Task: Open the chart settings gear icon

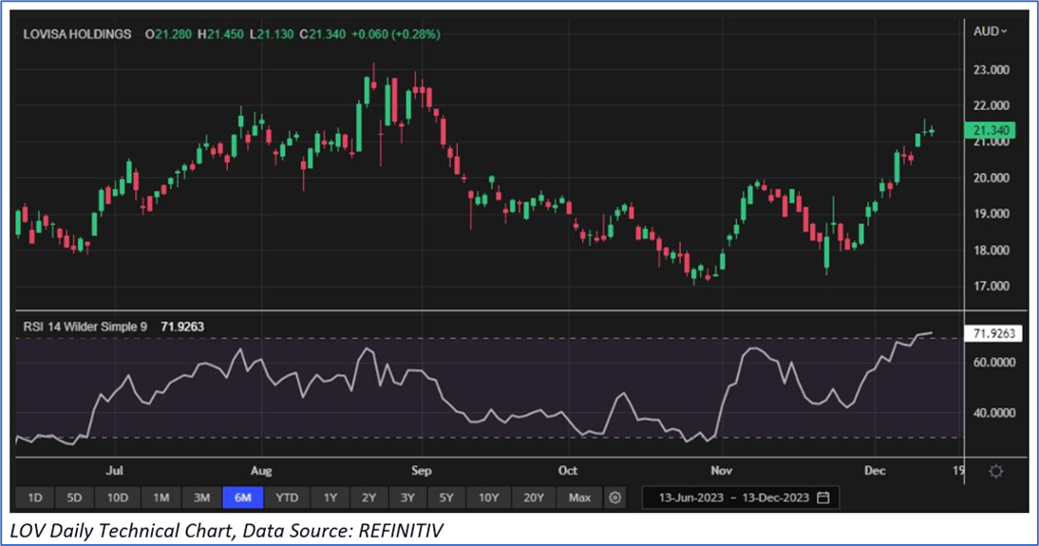Action: point(995,471)
